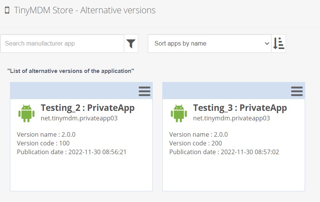Click the phone icon beside TinyMDM Store title
The image size is (320, 202).
pyautogui.click(x=7, y=10)
